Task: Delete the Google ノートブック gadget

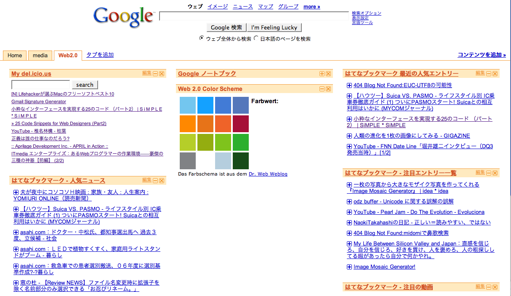Action: pos(328,74)
